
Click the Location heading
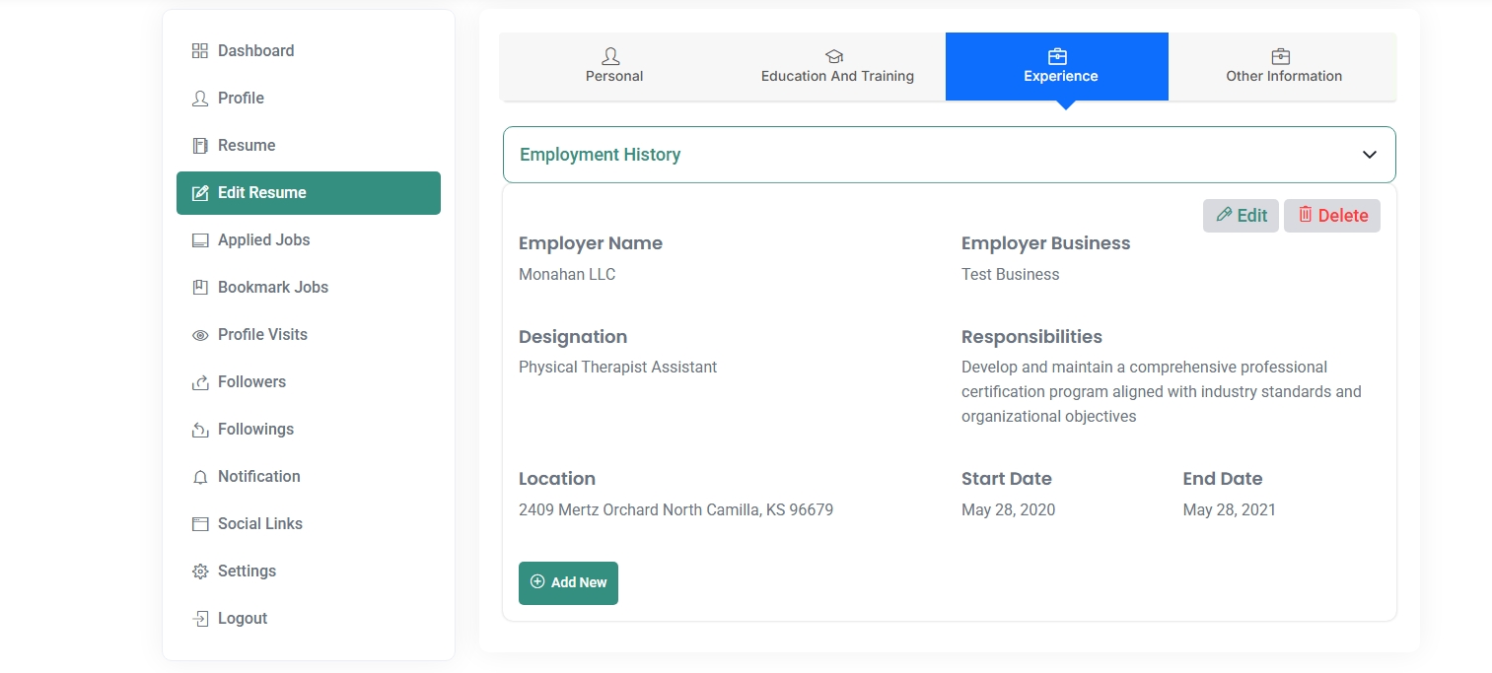557,479
